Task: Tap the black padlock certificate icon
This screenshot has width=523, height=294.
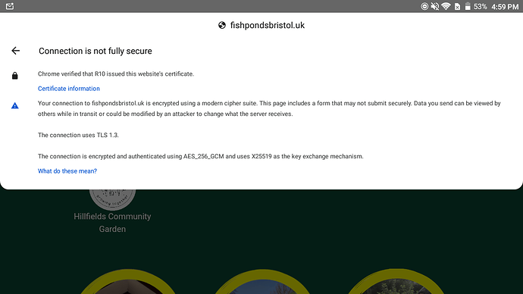Action: [14, 76]
